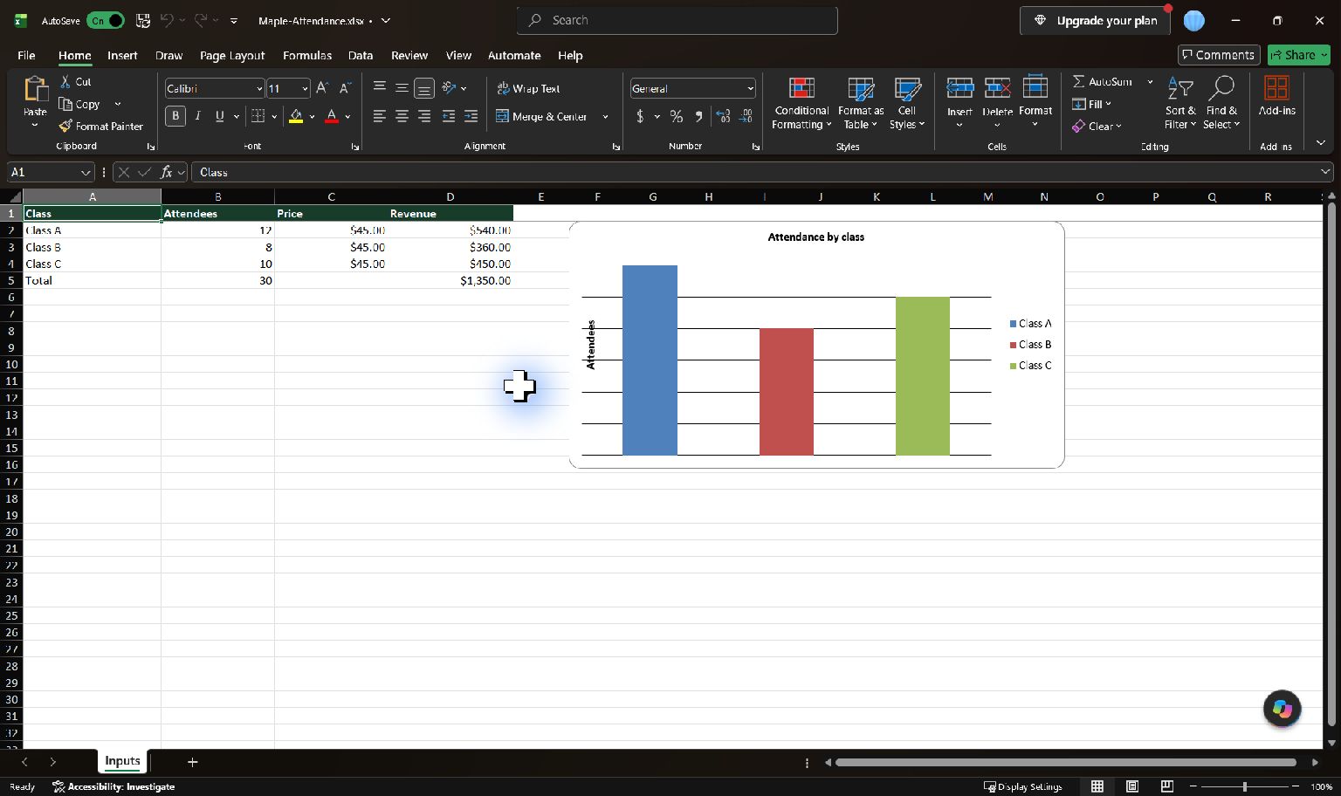This screenshot has width=1341, height=796.
Task: Open the Borders icon in Font group
Action: [258, 116]
